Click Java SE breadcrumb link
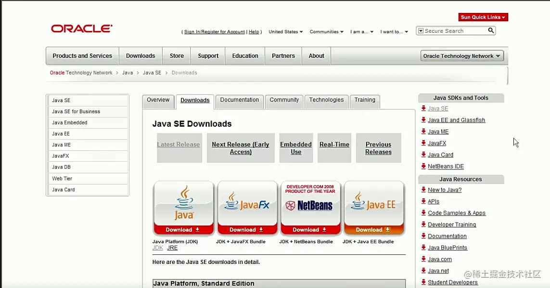 tap(152, 73)
